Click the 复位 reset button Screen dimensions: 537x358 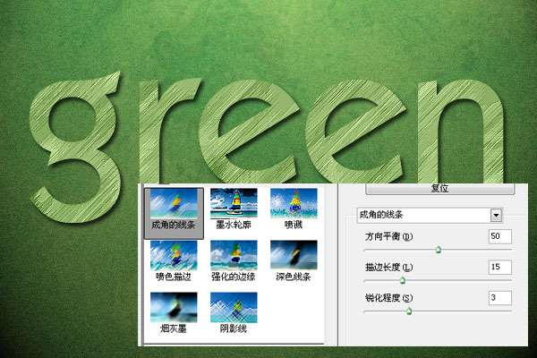(439, 189)
